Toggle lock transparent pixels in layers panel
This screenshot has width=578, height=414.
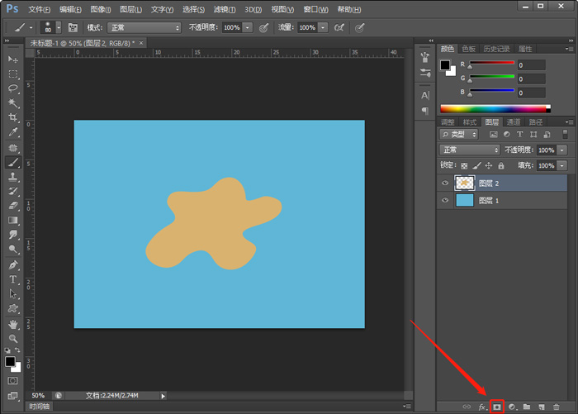(464, 166)
